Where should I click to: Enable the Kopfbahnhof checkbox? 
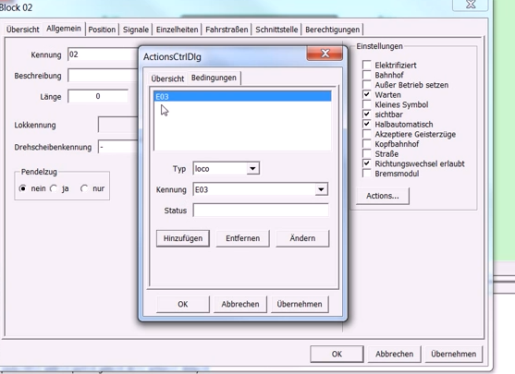366,144
